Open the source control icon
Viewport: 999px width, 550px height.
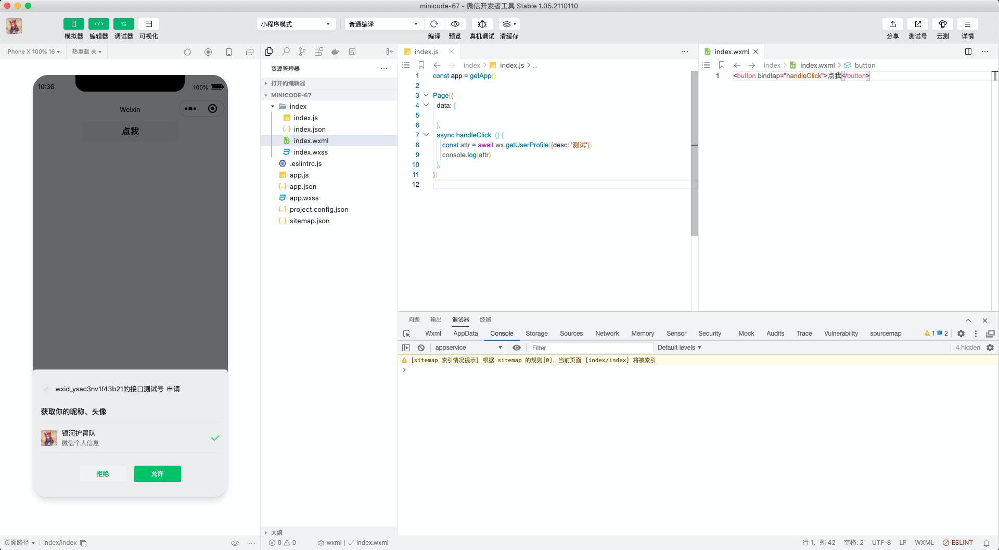point(302,52)
